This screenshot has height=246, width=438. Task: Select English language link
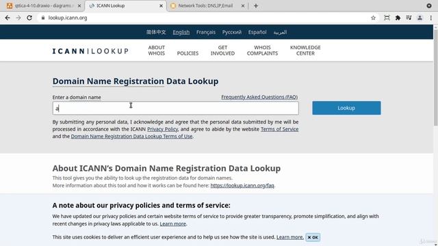point(181,32)
